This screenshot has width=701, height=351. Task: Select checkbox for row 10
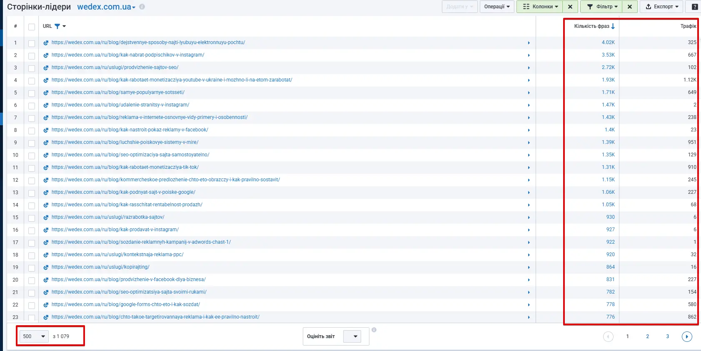point(32,156)
